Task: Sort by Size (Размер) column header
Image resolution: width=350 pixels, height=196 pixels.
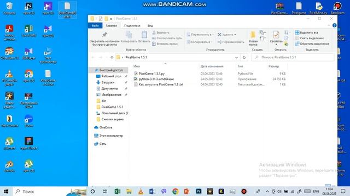Action: point(273,66)
